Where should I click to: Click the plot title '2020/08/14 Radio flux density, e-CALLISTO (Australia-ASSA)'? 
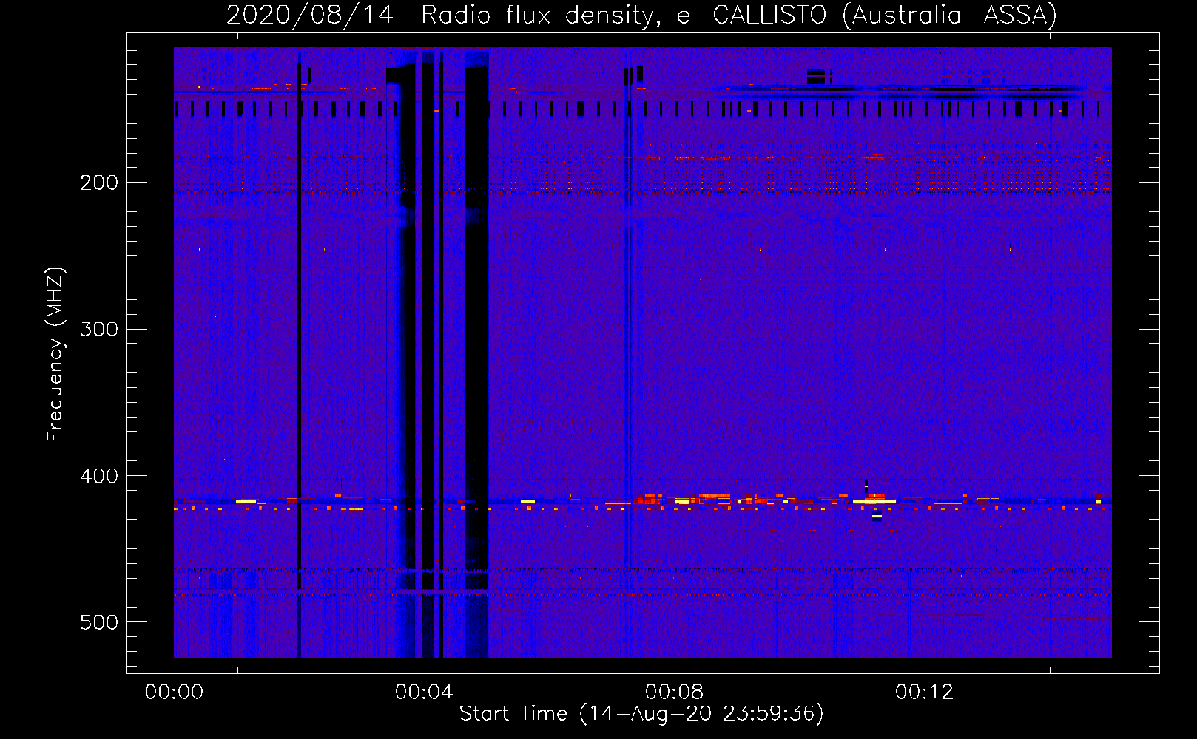[x=641, y=15]
